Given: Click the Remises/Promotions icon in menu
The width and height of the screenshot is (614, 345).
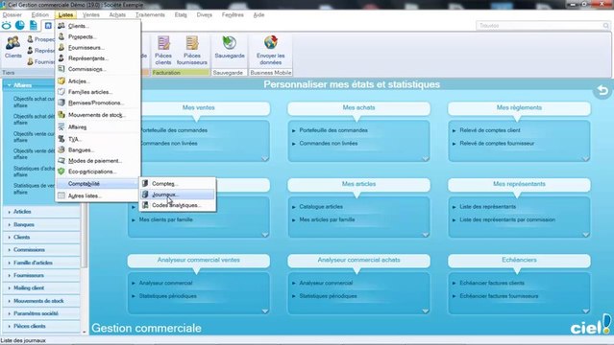Looking at the screenshot, I should (61, 103).
